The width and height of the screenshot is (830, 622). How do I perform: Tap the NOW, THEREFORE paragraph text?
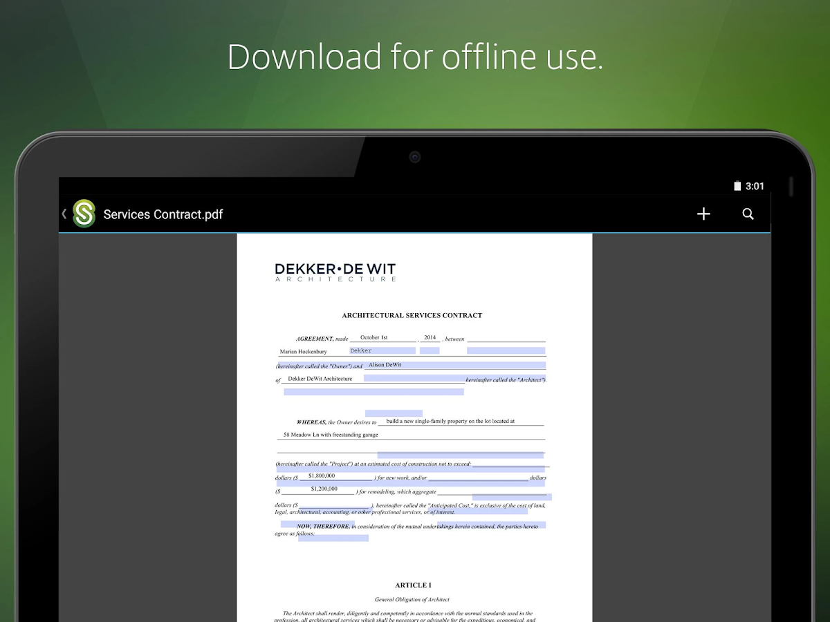(407, 530)
